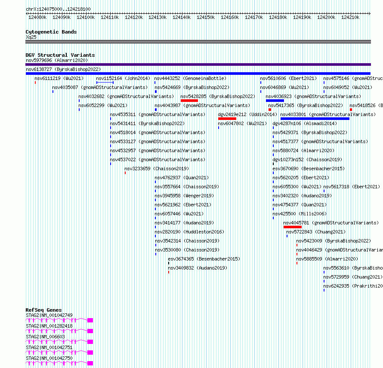Viewport: 383px width, 368px height.
Task: Click the nsv4035087 (gnomADStructuralVariants) label
Action: point(100,87)
